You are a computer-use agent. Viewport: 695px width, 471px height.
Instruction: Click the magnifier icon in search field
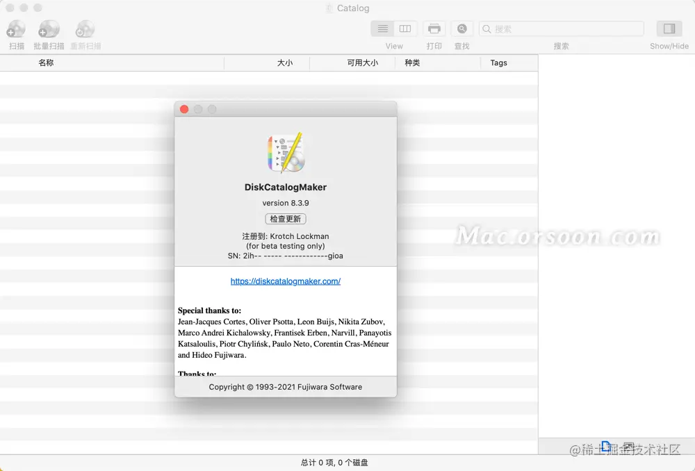(x=486, y=28)
